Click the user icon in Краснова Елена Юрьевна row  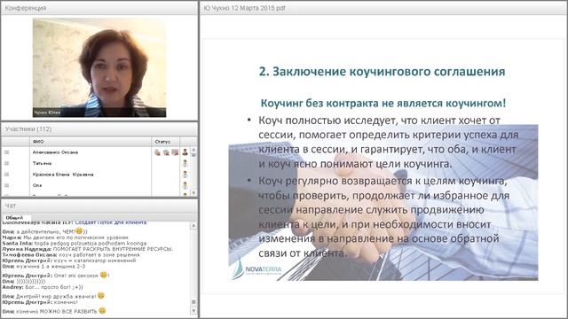tap(185, 175)
